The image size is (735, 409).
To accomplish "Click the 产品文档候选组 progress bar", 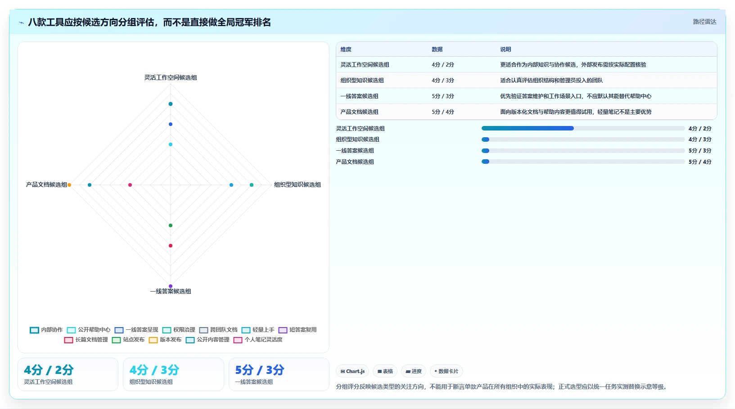I will click(x=583, y=162).
